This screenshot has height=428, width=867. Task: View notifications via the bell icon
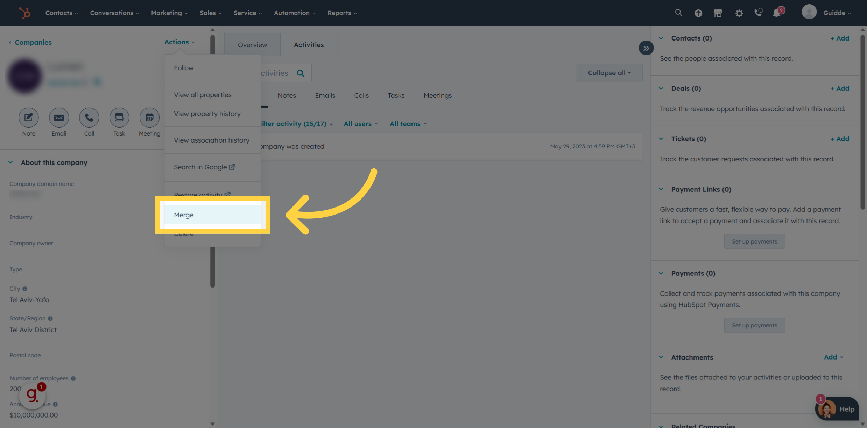coord(777,13)
